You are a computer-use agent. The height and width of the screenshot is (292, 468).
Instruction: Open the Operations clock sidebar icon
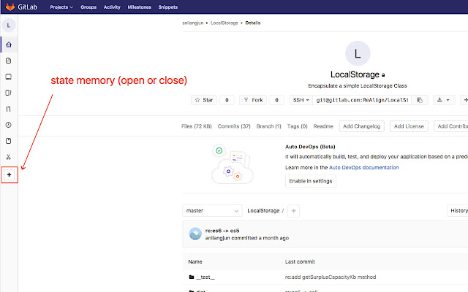tap(9, 125)
